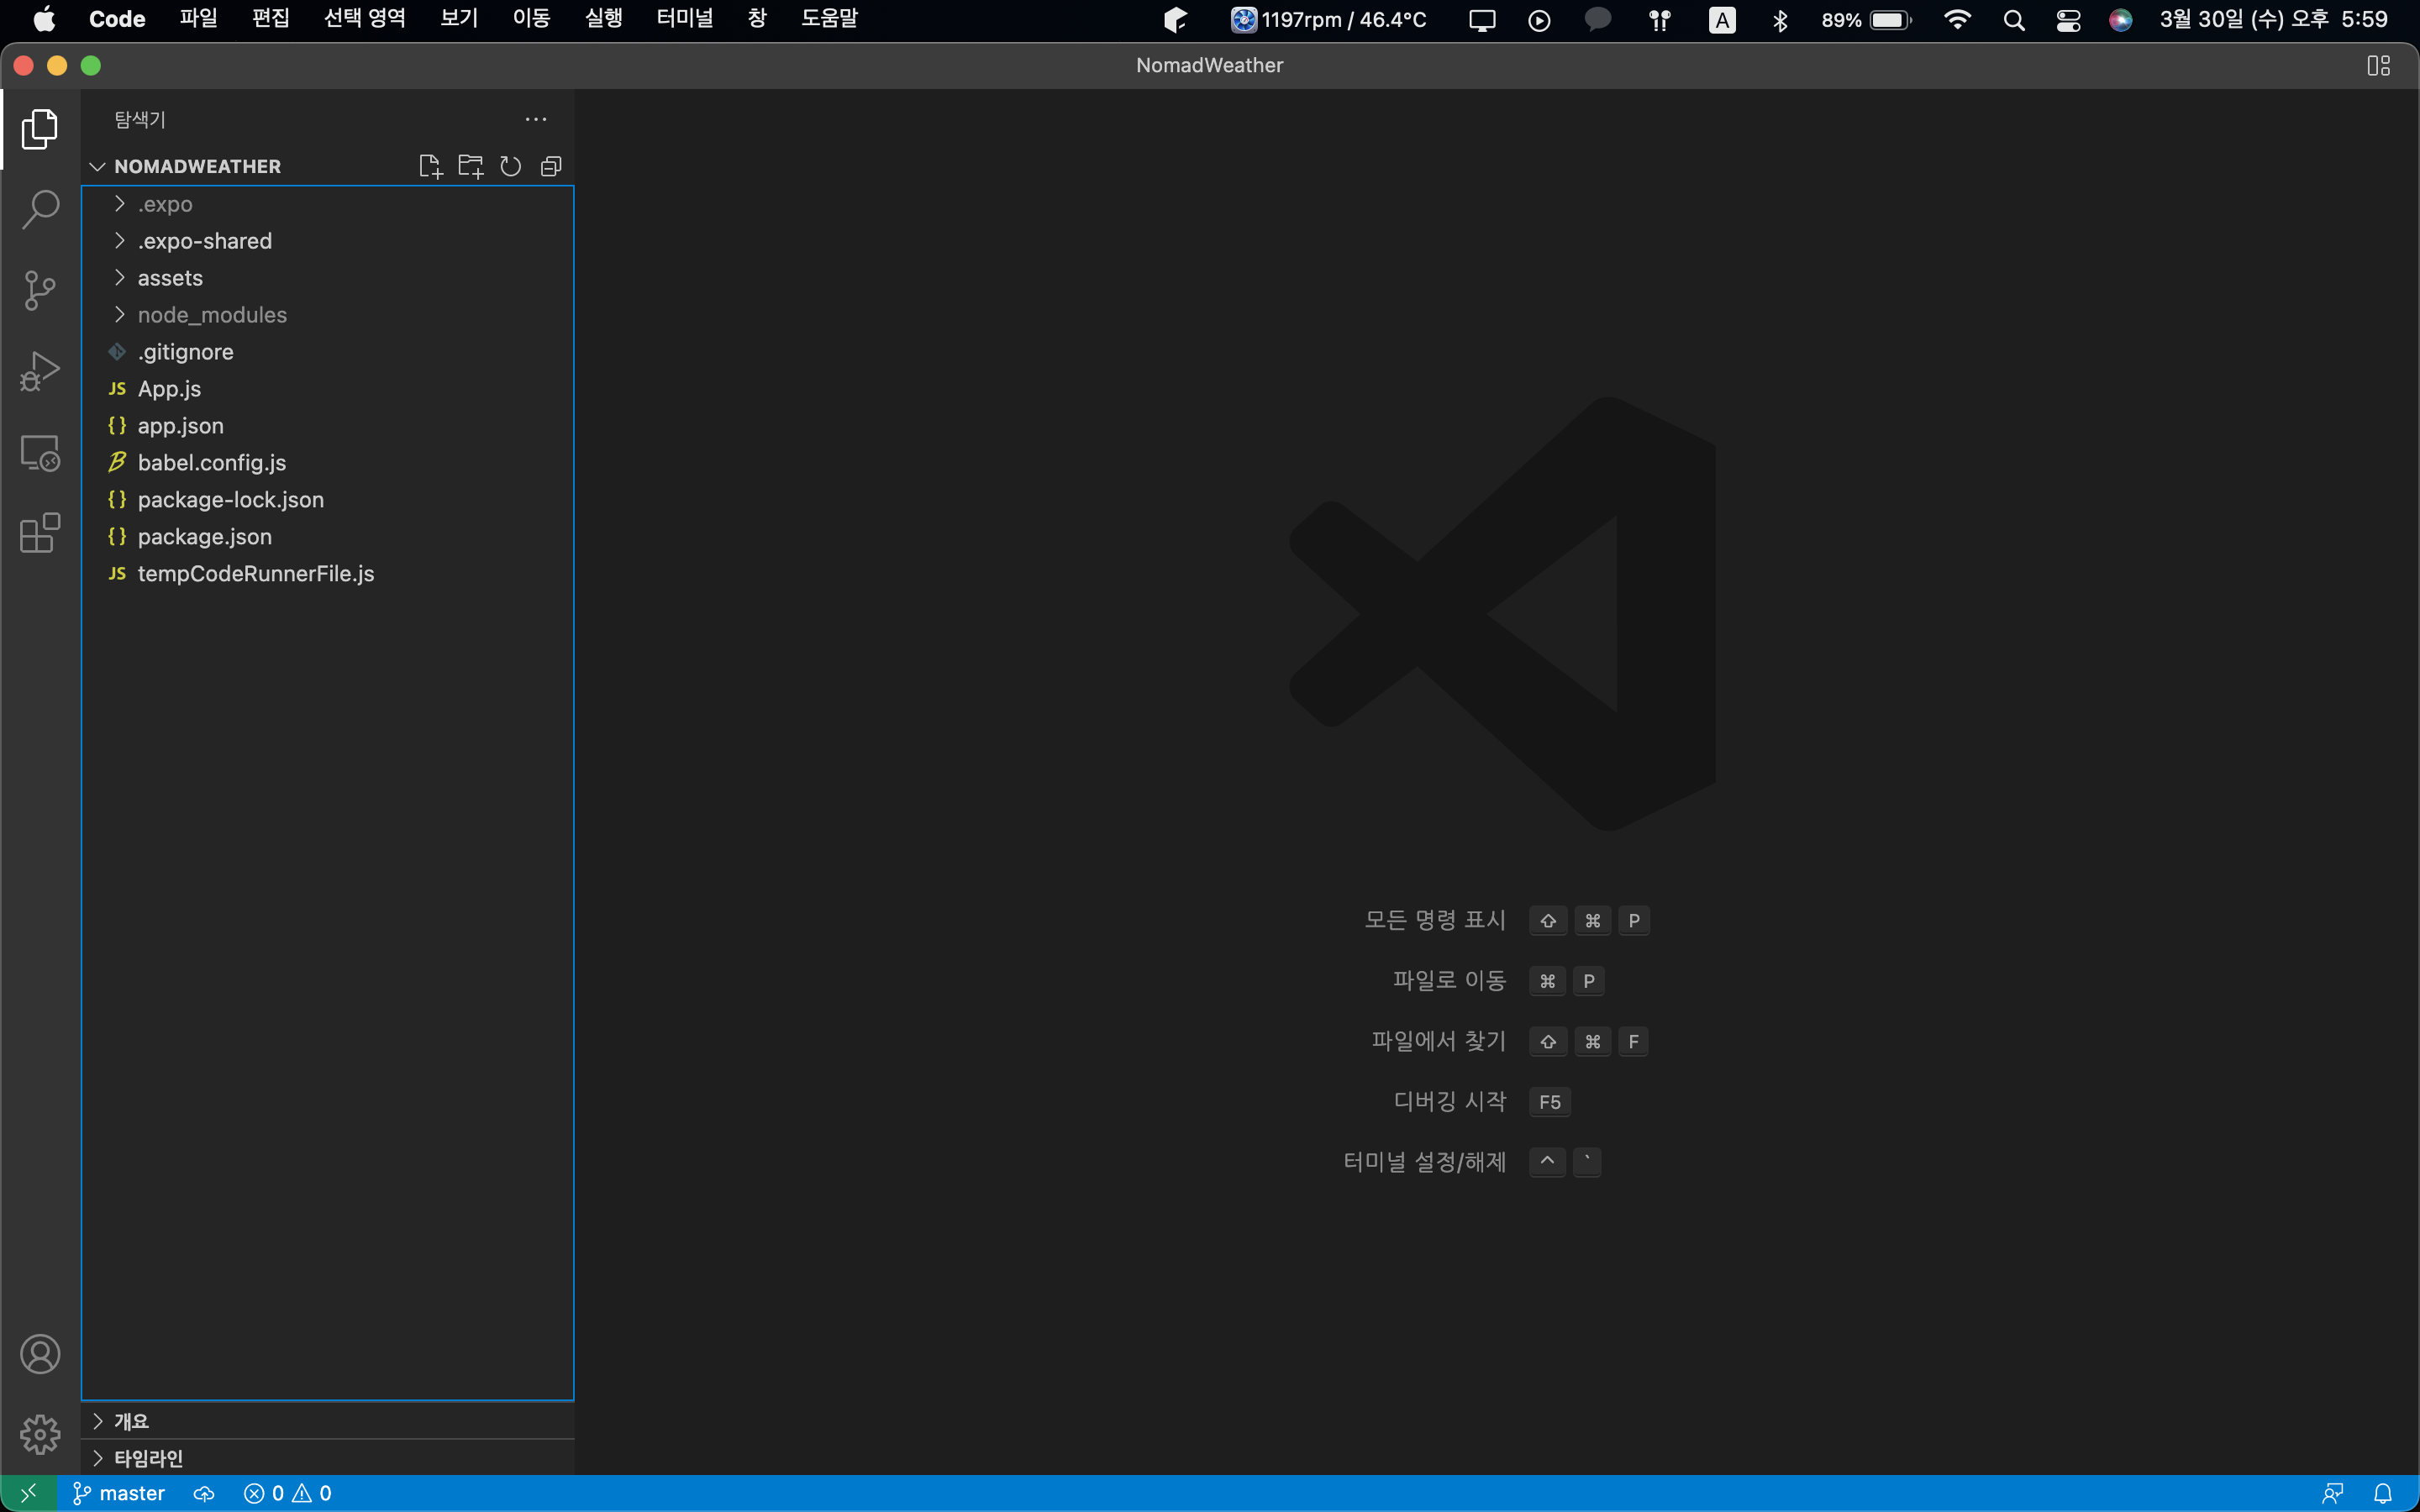This screenshot has height=1512, width=2420.
Task: Open the App.js file
Action: [x=169, y=389]
